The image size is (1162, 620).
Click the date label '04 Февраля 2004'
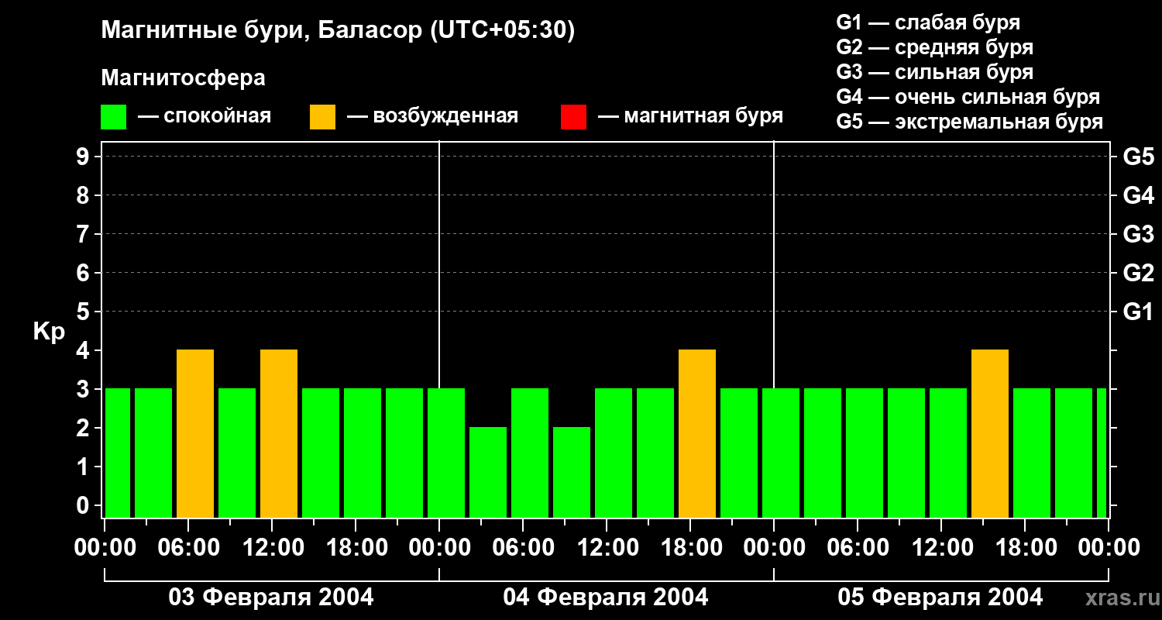pos(606,598)
